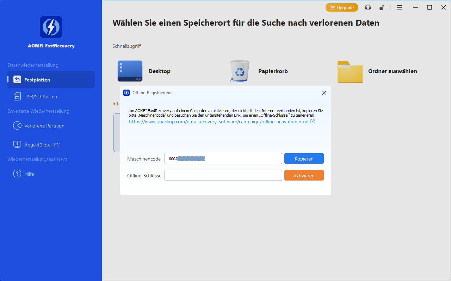Click the key registration icon

(x=382, y=7)
